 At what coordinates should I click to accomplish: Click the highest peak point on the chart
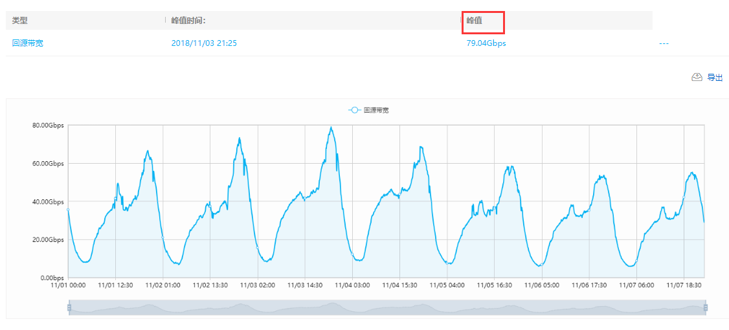(x=331, y=127)
